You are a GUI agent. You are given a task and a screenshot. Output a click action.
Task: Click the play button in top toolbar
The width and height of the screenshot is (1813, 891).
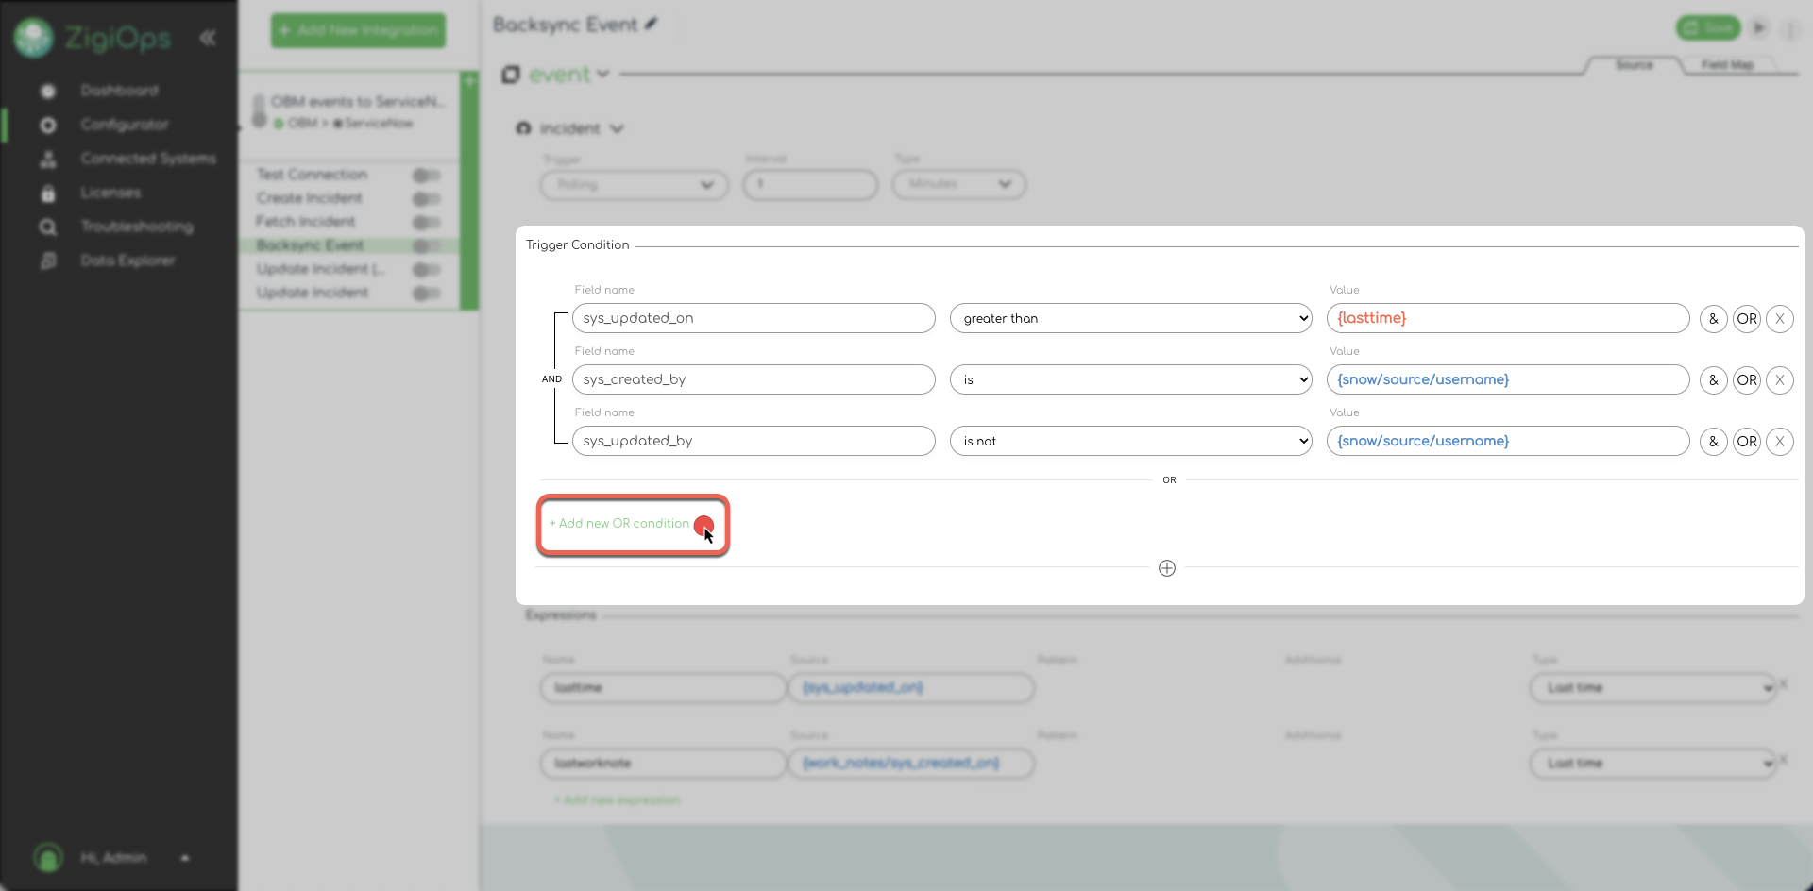click(1759, 28)
